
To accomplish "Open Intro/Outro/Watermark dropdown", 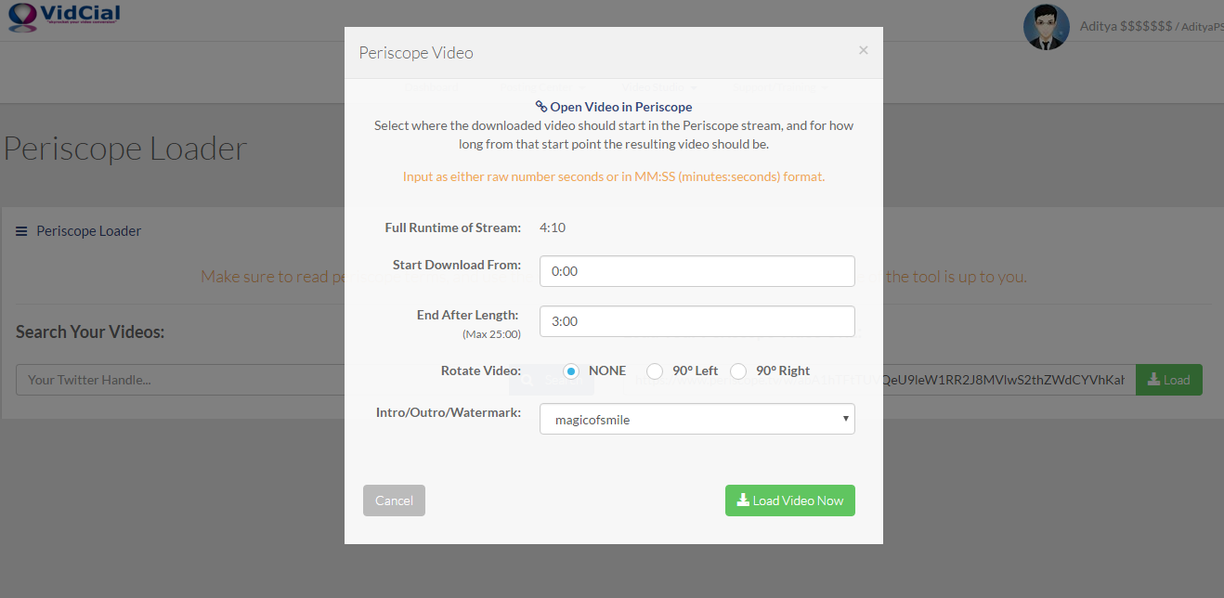I will coord(697,419).
